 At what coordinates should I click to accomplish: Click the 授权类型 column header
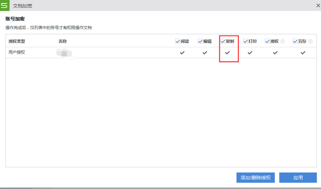(17, 41)
